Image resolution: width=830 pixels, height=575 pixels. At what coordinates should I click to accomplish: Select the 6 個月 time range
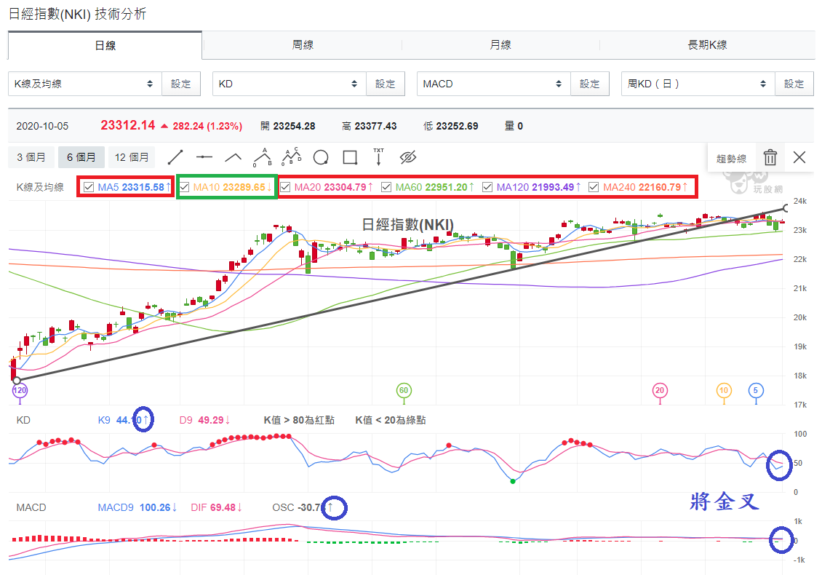(x=81, y=157)
